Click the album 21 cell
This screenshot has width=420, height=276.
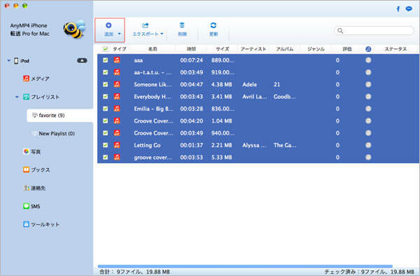pos(276,84)
